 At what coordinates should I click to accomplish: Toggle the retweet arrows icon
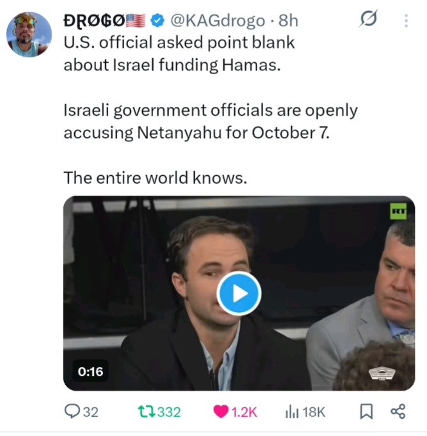[x=147, y=412]
